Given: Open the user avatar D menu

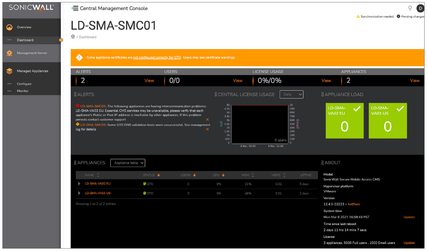Looking at the screenshot, I should tap(420, 9).
